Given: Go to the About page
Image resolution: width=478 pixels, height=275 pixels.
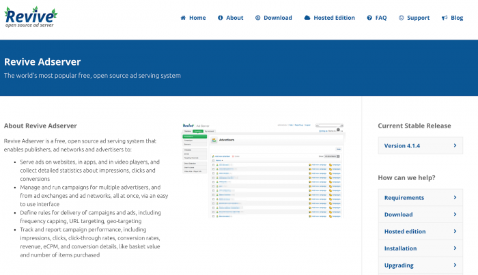Looking at the screenshot, I should pos(234,18).
